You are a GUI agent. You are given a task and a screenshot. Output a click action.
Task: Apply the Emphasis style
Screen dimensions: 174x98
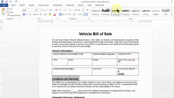pyautogui.click(x=95, y=12)
